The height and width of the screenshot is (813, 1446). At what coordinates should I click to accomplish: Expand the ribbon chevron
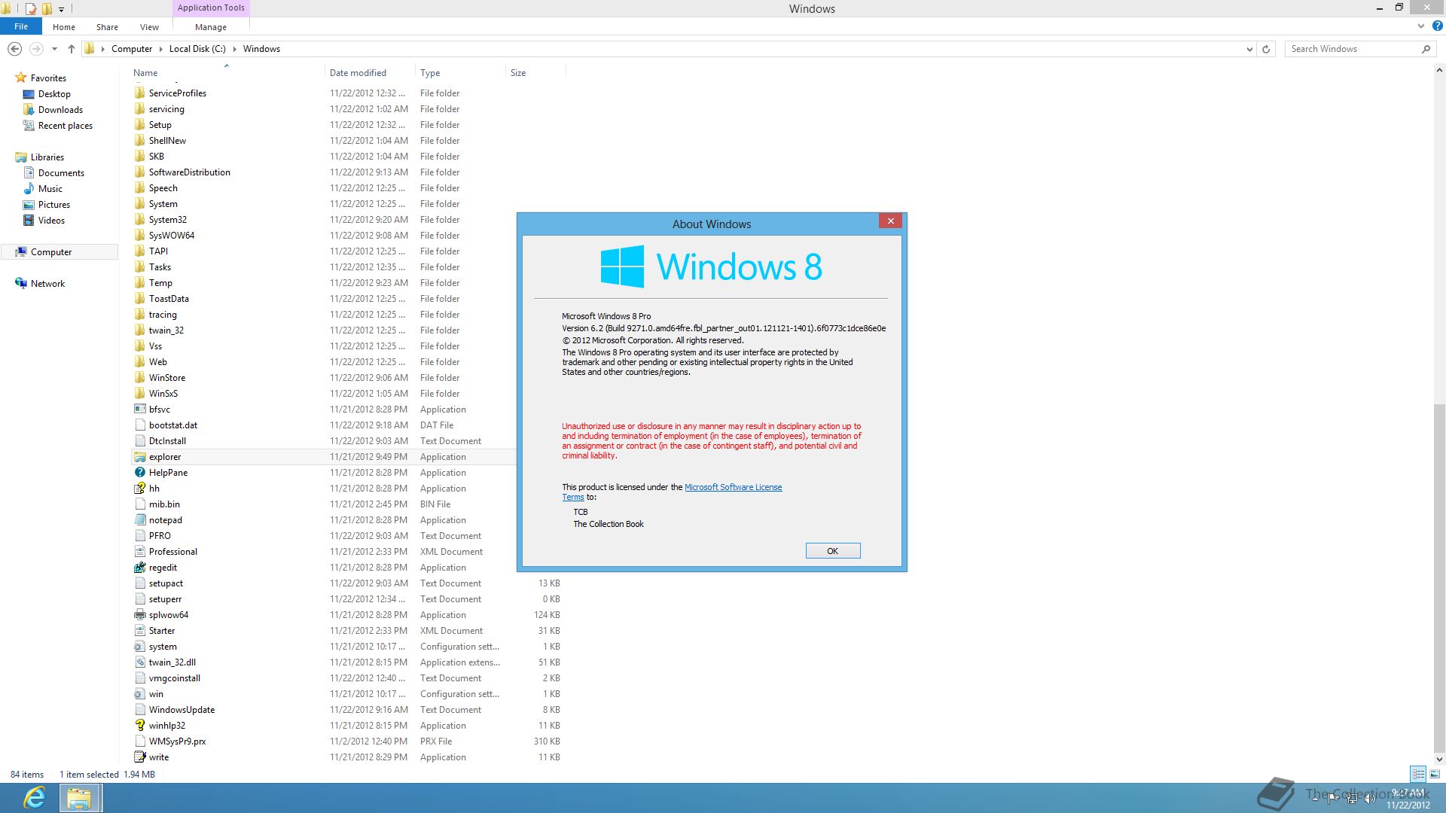click(x=1421, y=26)
